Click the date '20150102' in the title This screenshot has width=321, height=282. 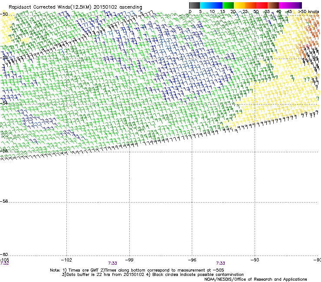pos(105,7)
